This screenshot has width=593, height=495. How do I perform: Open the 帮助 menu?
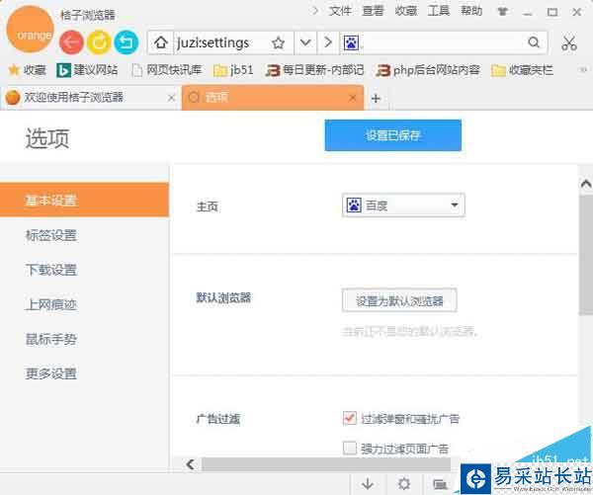click(471, 11)
